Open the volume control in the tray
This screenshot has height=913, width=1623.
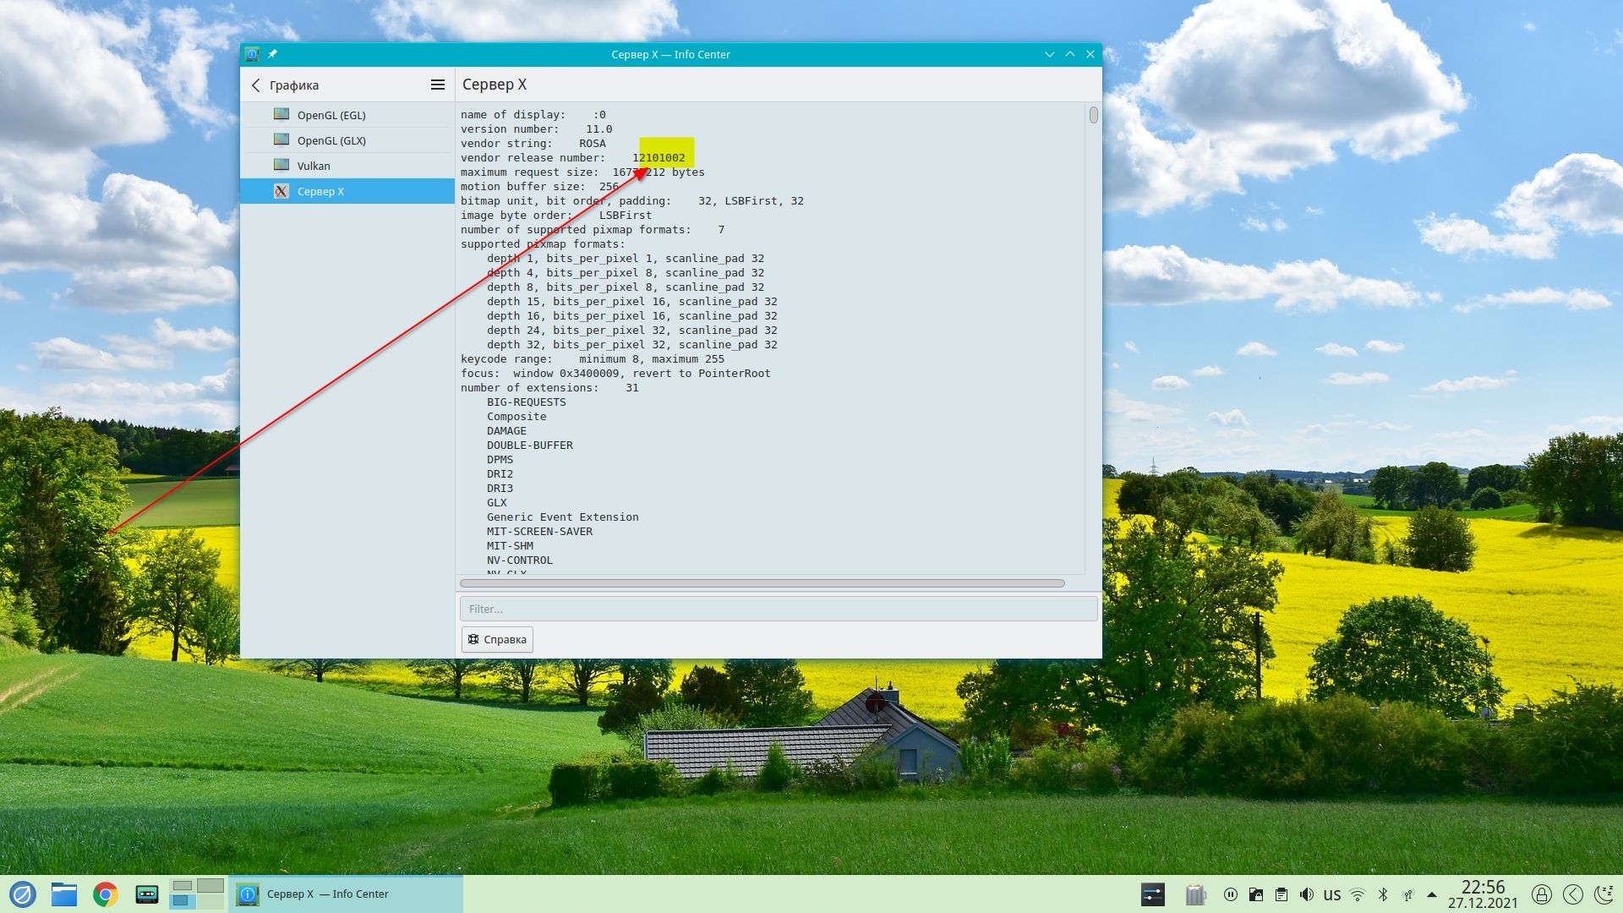click(1306, 894)
